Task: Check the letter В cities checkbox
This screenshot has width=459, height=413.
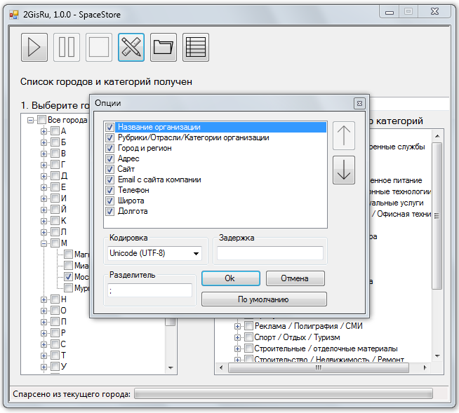Action: tap(55, 154)
